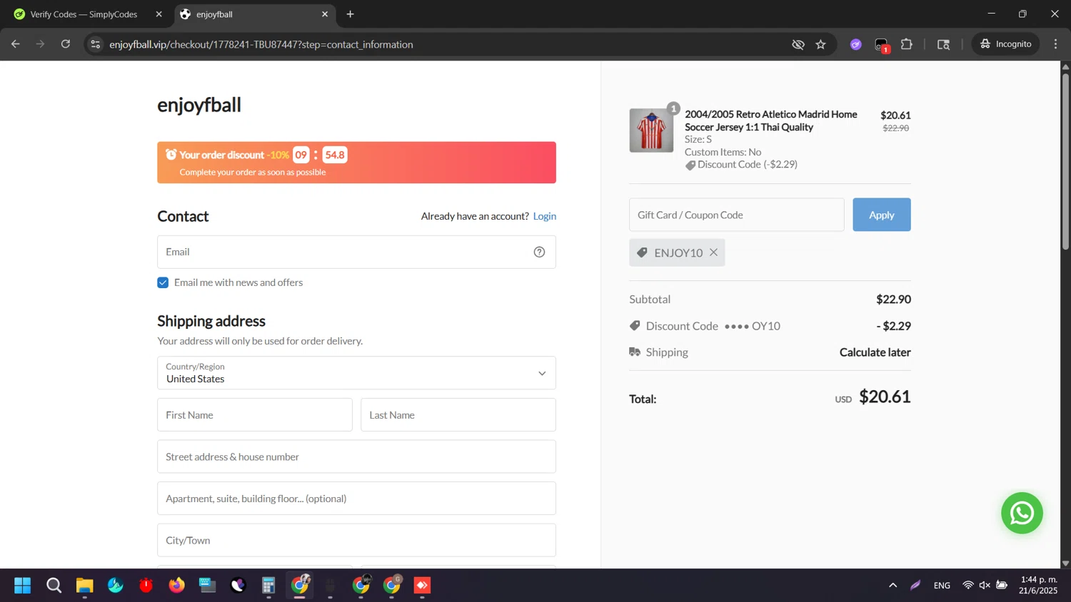Open the ENG language indicator

942,586
